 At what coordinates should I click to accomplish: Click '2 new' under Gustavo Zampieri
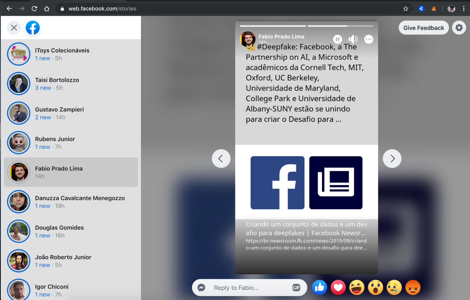click(x=43, y=117)
